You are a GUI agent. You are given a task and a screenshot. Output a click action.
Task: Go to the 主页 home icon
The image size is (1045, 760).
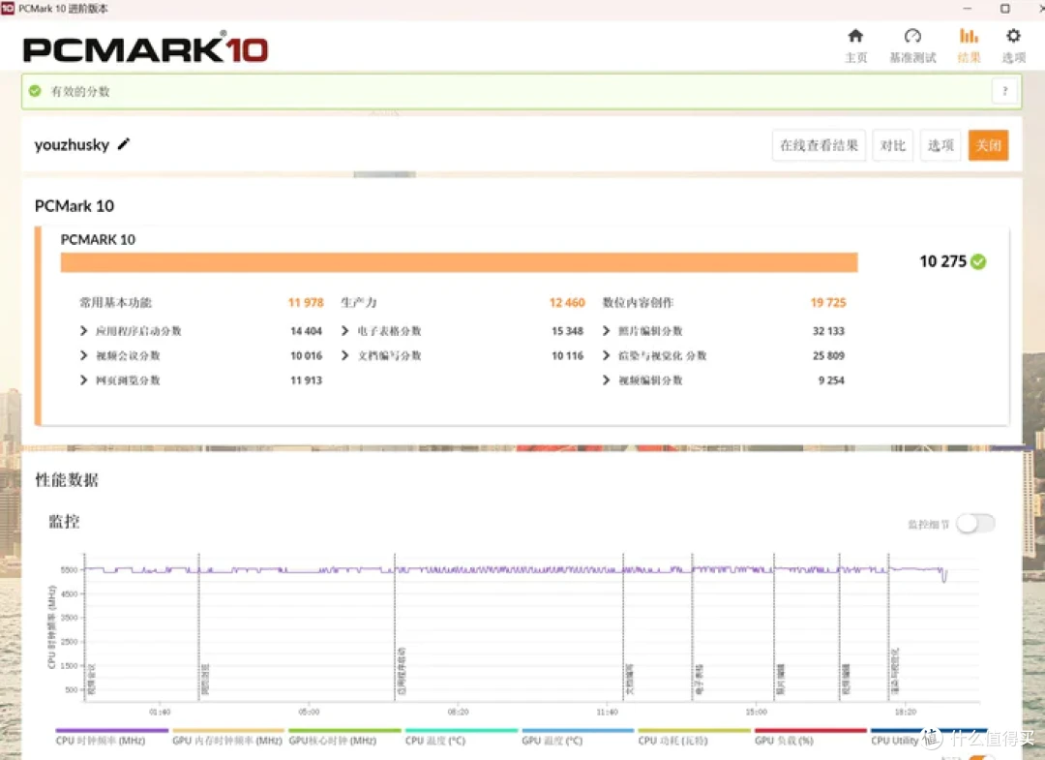pos(855,35)
